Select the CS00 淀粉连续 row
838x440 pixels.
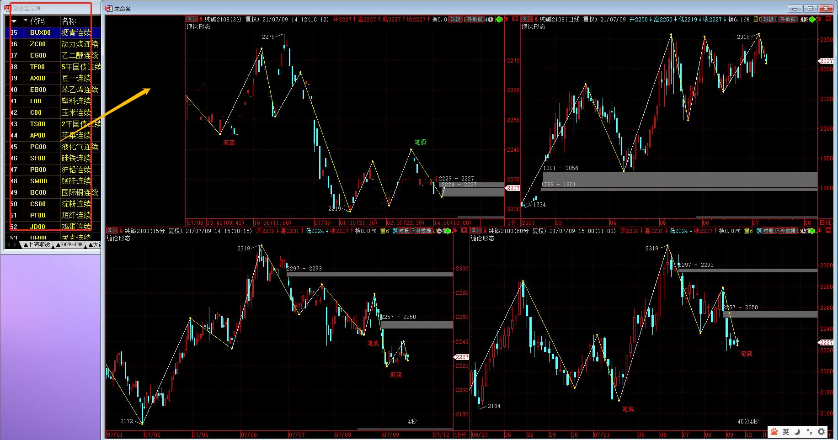pos(53,204)
